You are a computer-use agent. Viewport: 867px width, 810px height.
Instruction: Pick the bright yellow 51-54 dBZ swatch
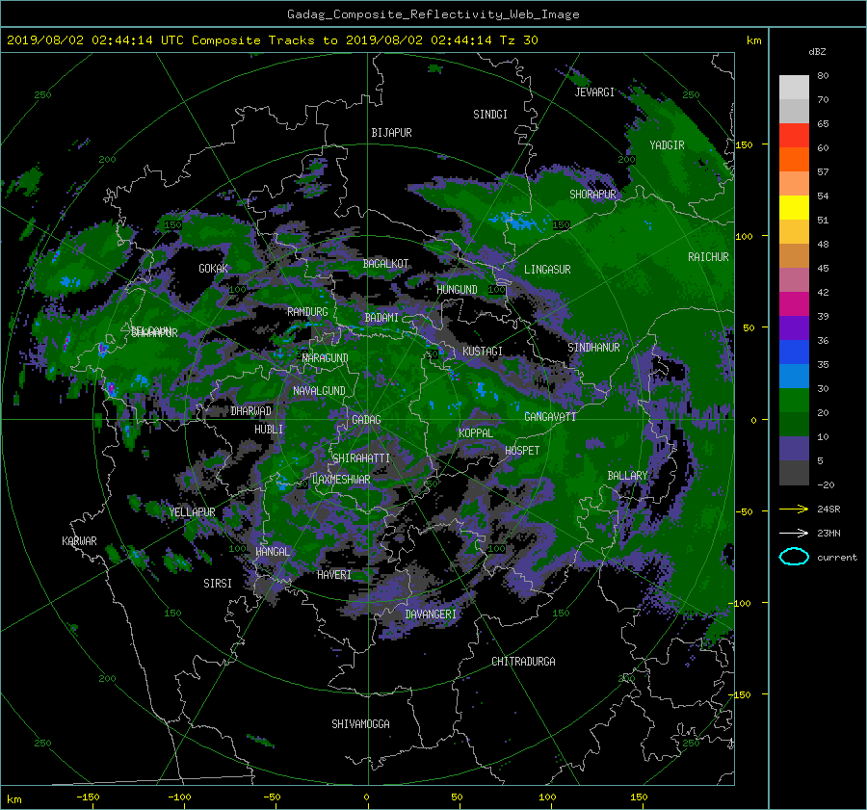pyautogui.click(x=794, y=208)
